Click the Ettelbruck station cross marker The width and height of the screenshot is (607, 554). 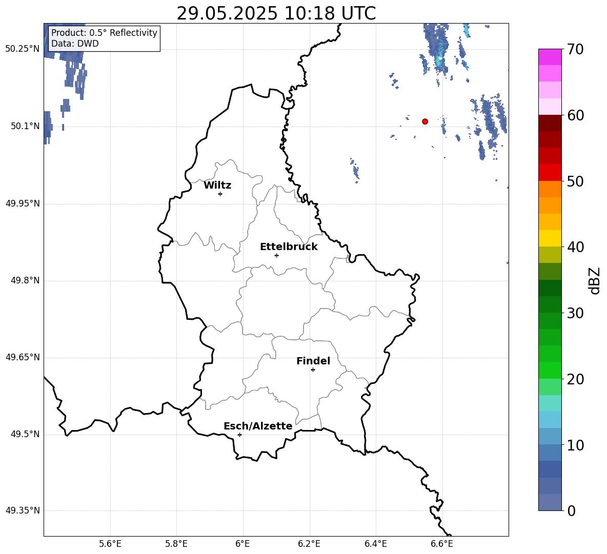pos(276,255)
